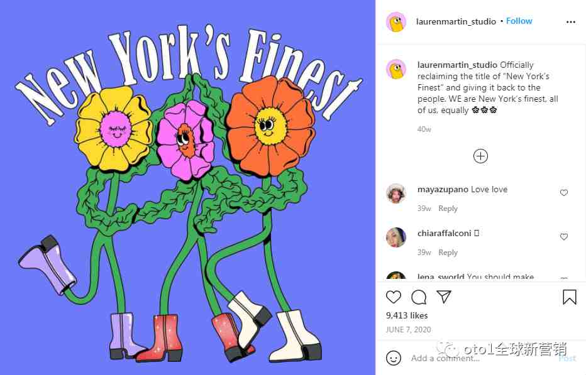The width and height of the screenshot is (586, 375).
Task: Open emoji picker smiley icon
Action: (x=393, y=358)
